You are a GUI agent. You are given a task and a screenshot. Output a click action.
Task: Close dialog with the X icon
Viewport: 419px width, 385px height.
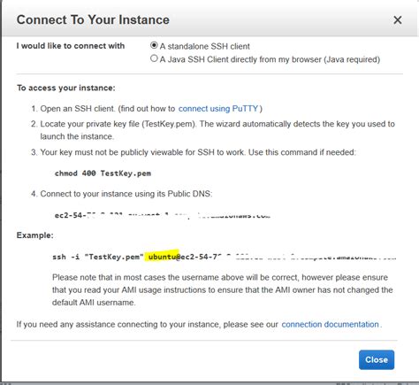pos(398,20)
